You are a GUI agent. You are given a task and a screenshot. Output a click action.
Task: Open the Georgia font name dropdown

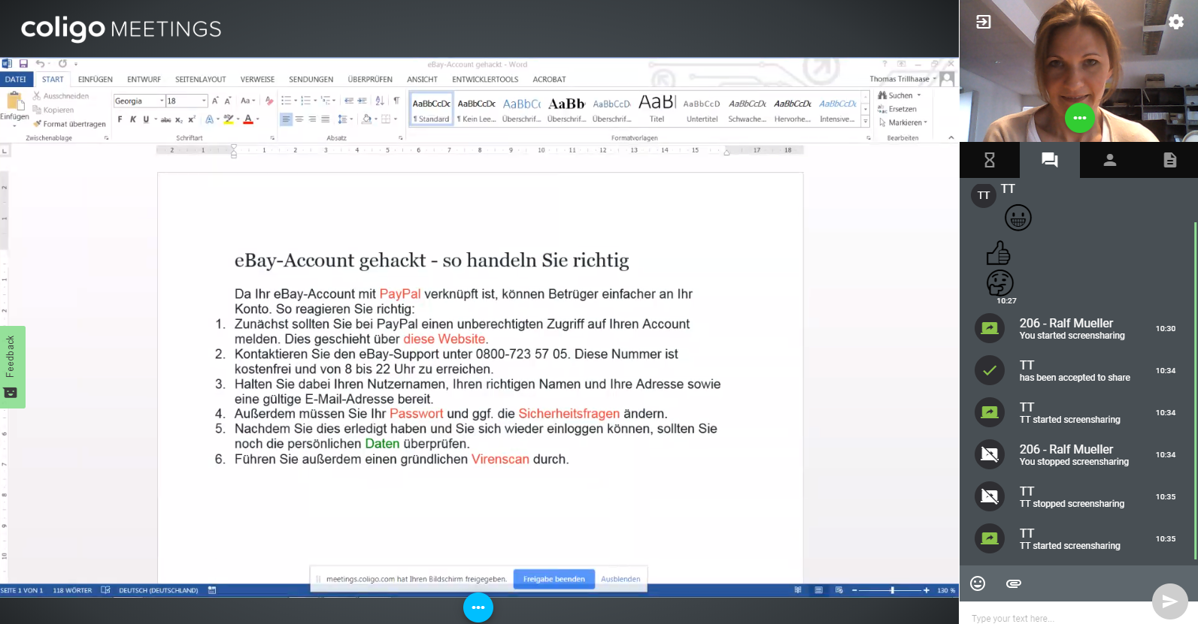click(x=162, y=101)
